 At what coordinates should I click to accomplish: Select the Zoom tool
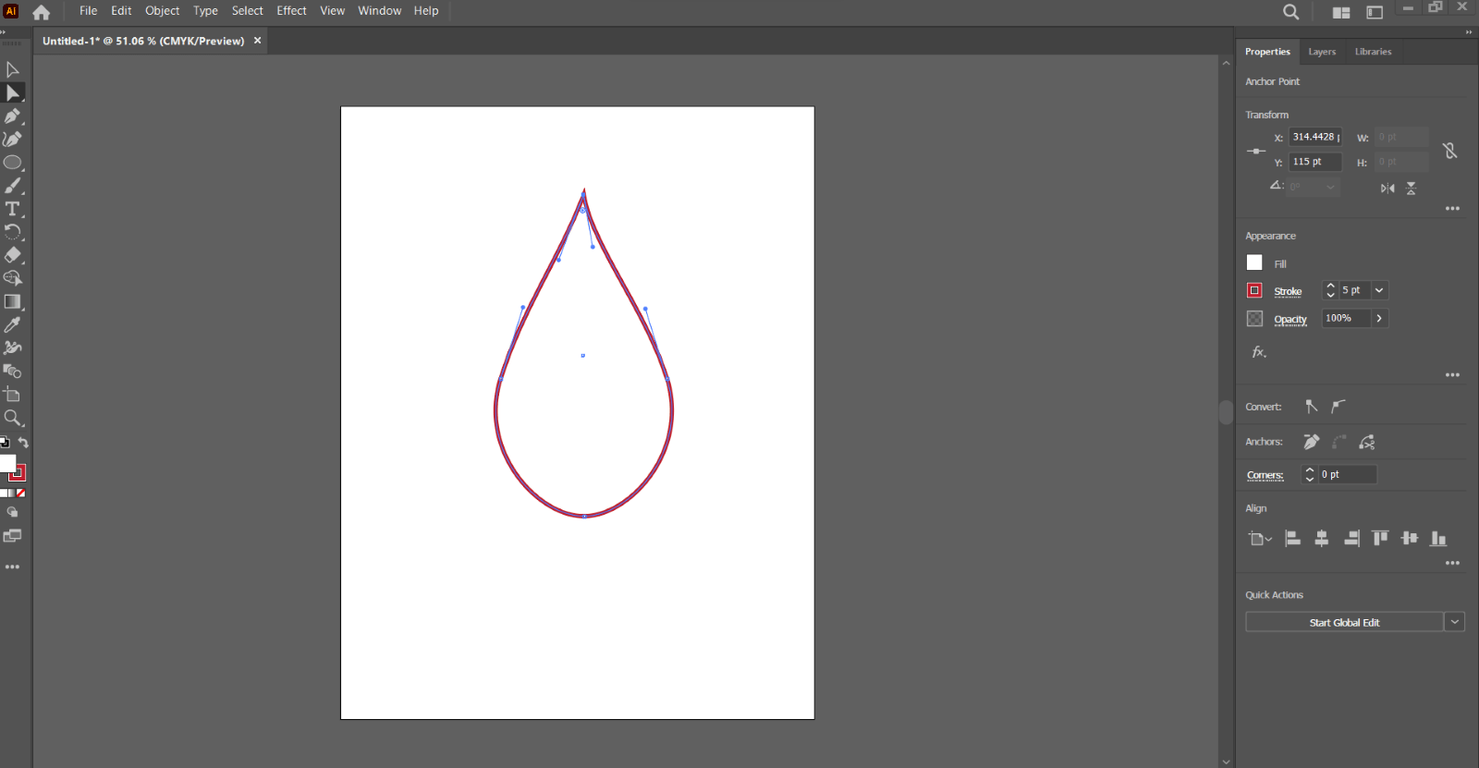(13, 418)
